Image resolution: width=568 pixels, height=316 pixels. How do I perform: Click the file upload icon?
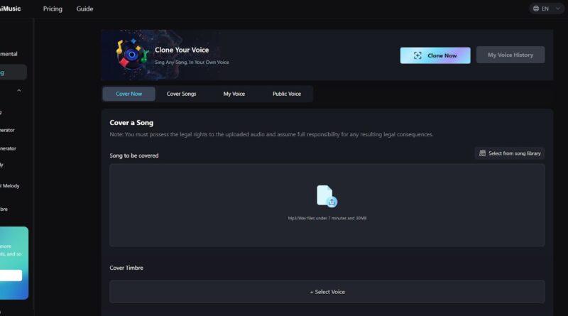coord(327,196)
